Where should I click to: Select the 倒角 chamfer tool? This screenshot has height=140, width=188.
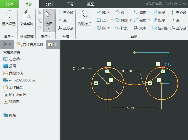(x=140, y=20)
